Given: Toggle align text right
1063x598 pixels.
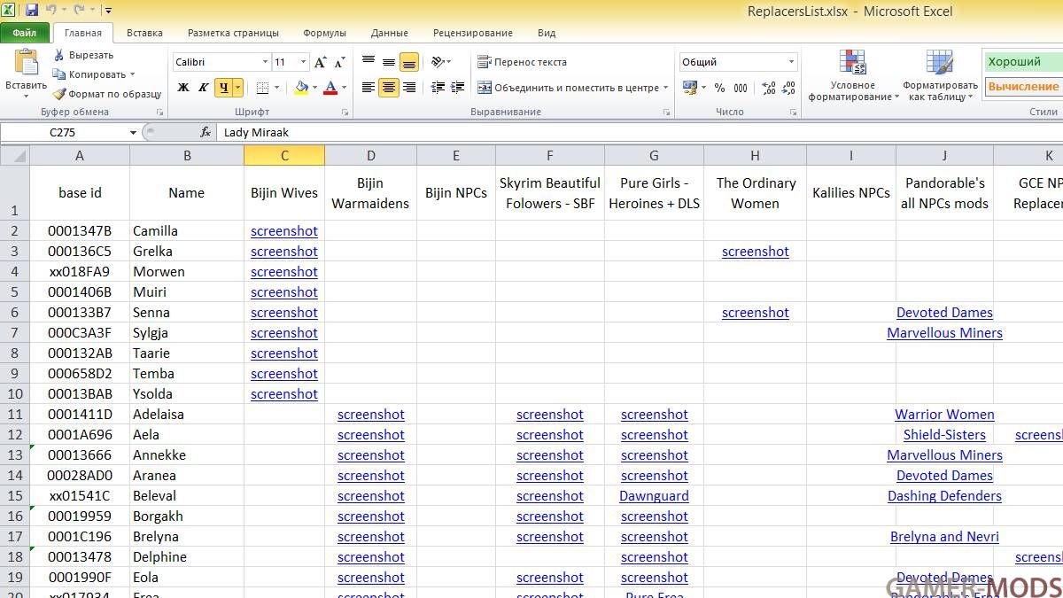Looking at the screenshot, I should coord(408,88).
